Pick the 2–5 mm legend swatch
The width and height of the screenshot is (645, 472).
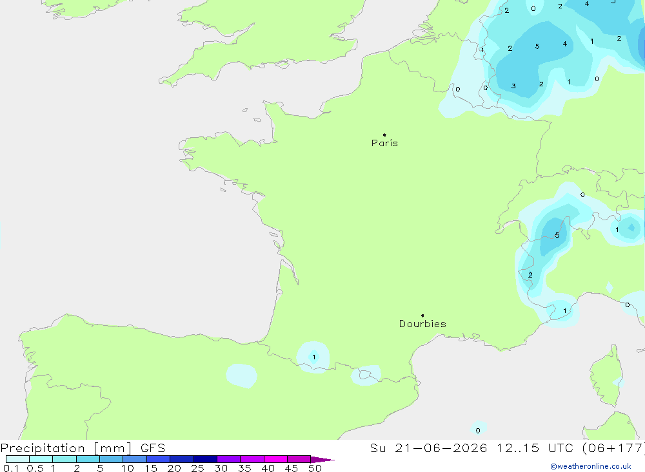tap(88, 459)
